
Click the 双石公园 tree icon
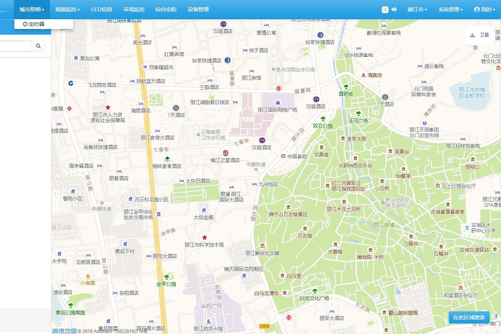[323, 119]
